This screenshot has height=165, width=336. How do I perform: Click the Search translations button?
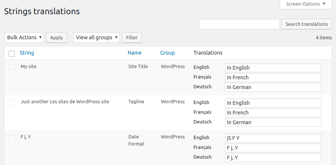pos(306,24)
